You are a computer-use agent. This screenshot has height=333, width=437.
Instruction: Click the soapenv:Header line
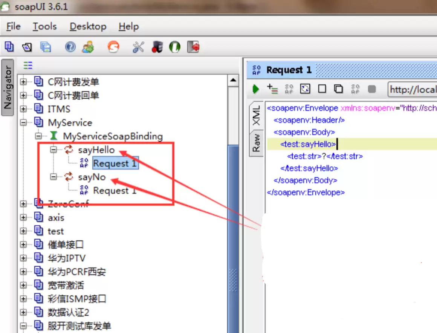309,120
